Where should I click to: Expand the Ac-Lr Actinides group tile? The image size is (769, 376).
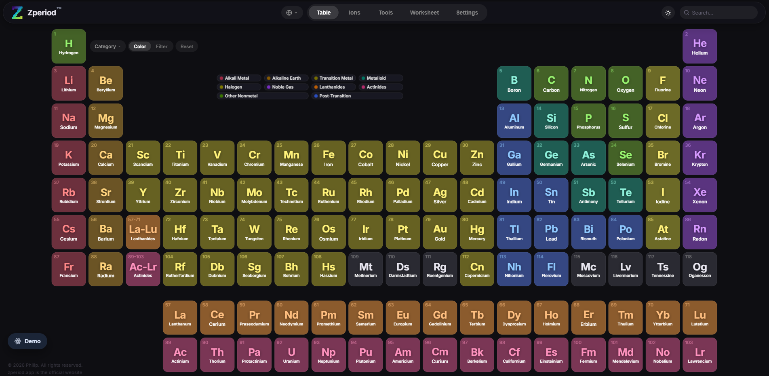point(143,269)
